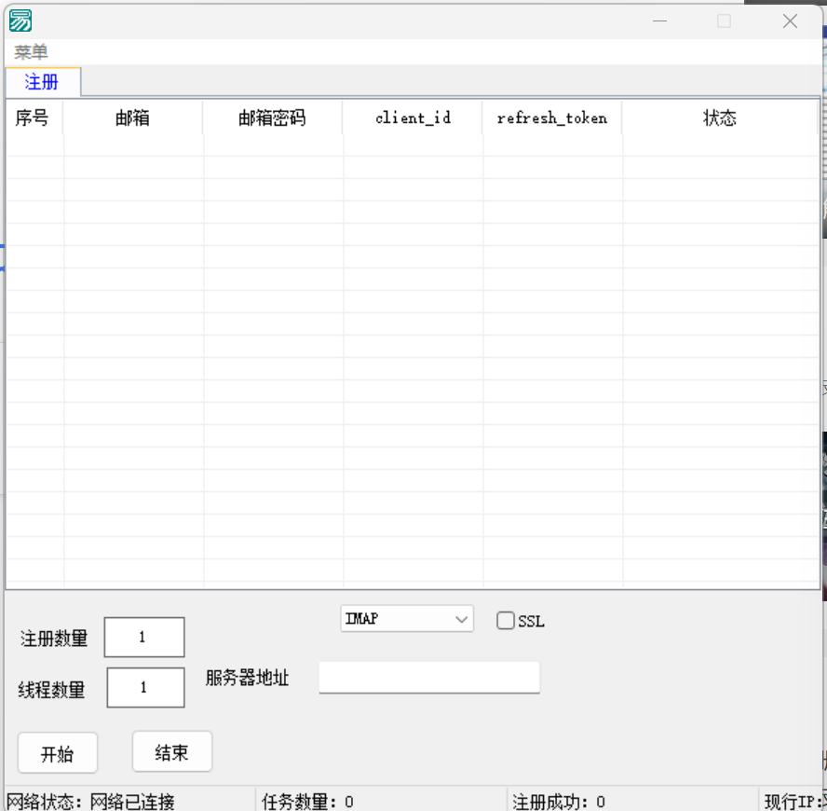Open the IMAP protocol dropdown
Image resolution: width=827 pixels, height=811 pixels.
406,618
